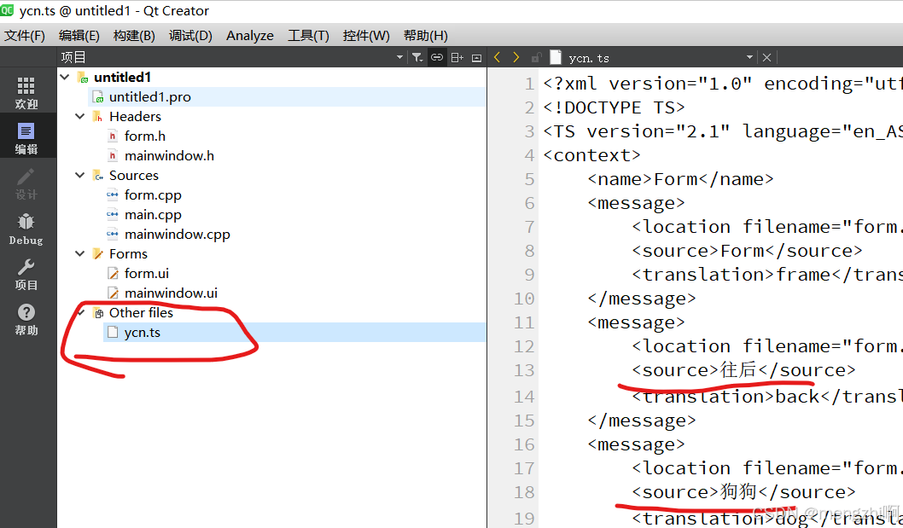Screen dimensions: 903x528
Task: Click the Qt Creator title bar icon
Action: (8, 10)
